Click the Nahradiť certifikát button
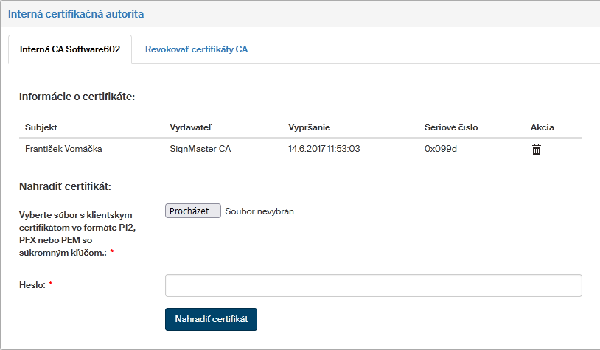This screenshot has width=600, height=350. [x=211, y=319]
